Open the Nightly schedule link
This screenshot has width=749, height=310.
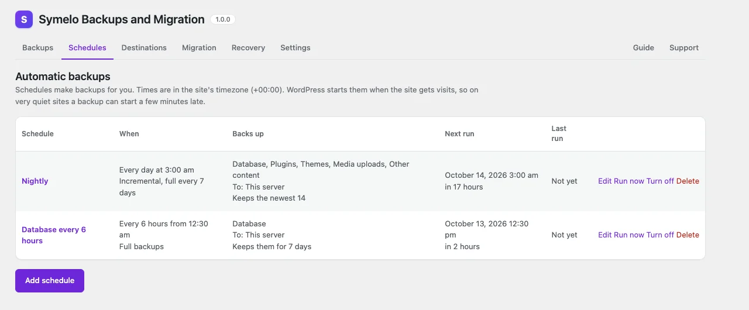click(35, 181)
